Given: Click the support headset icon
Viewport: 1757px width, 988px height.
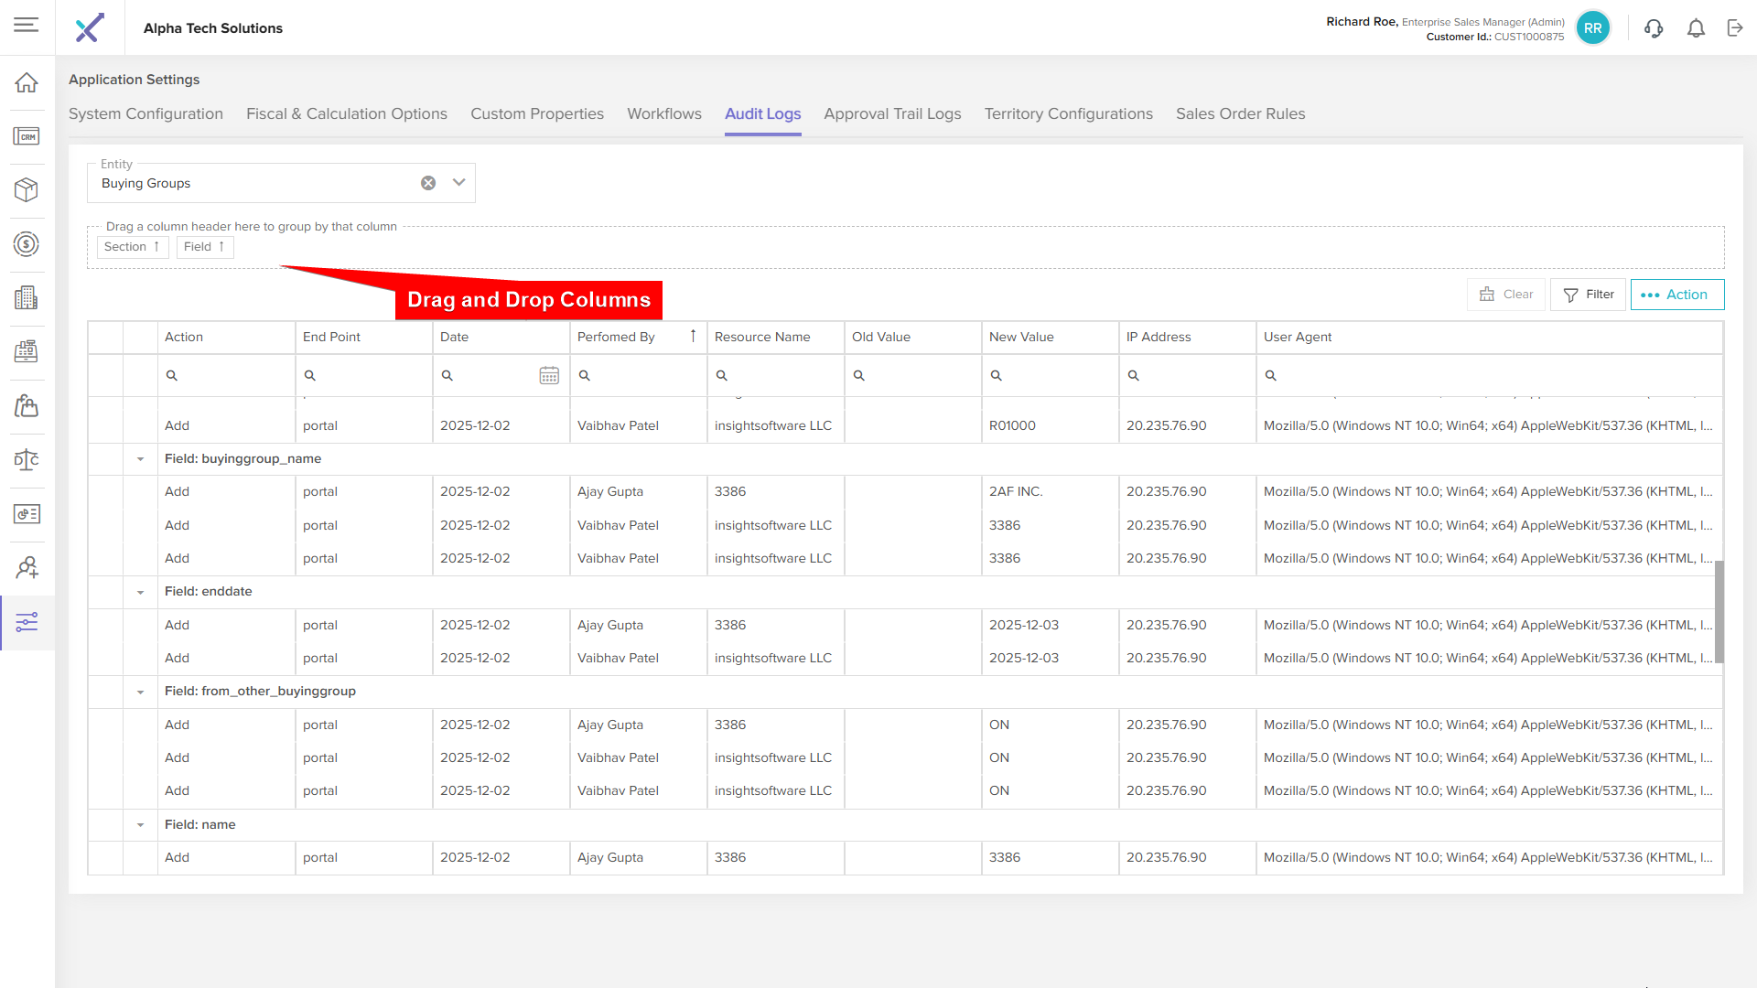Looking at the screenshot, I should click(1654, 28).
